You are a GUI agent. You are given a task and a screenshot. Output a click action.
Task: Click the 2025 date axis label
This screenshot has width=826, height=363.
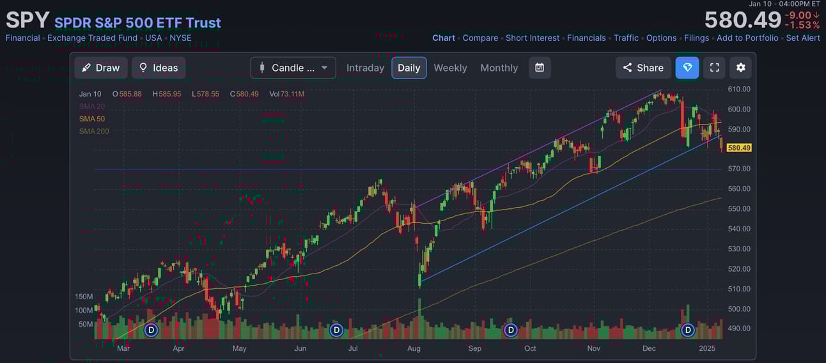click(x=707, y=348)
